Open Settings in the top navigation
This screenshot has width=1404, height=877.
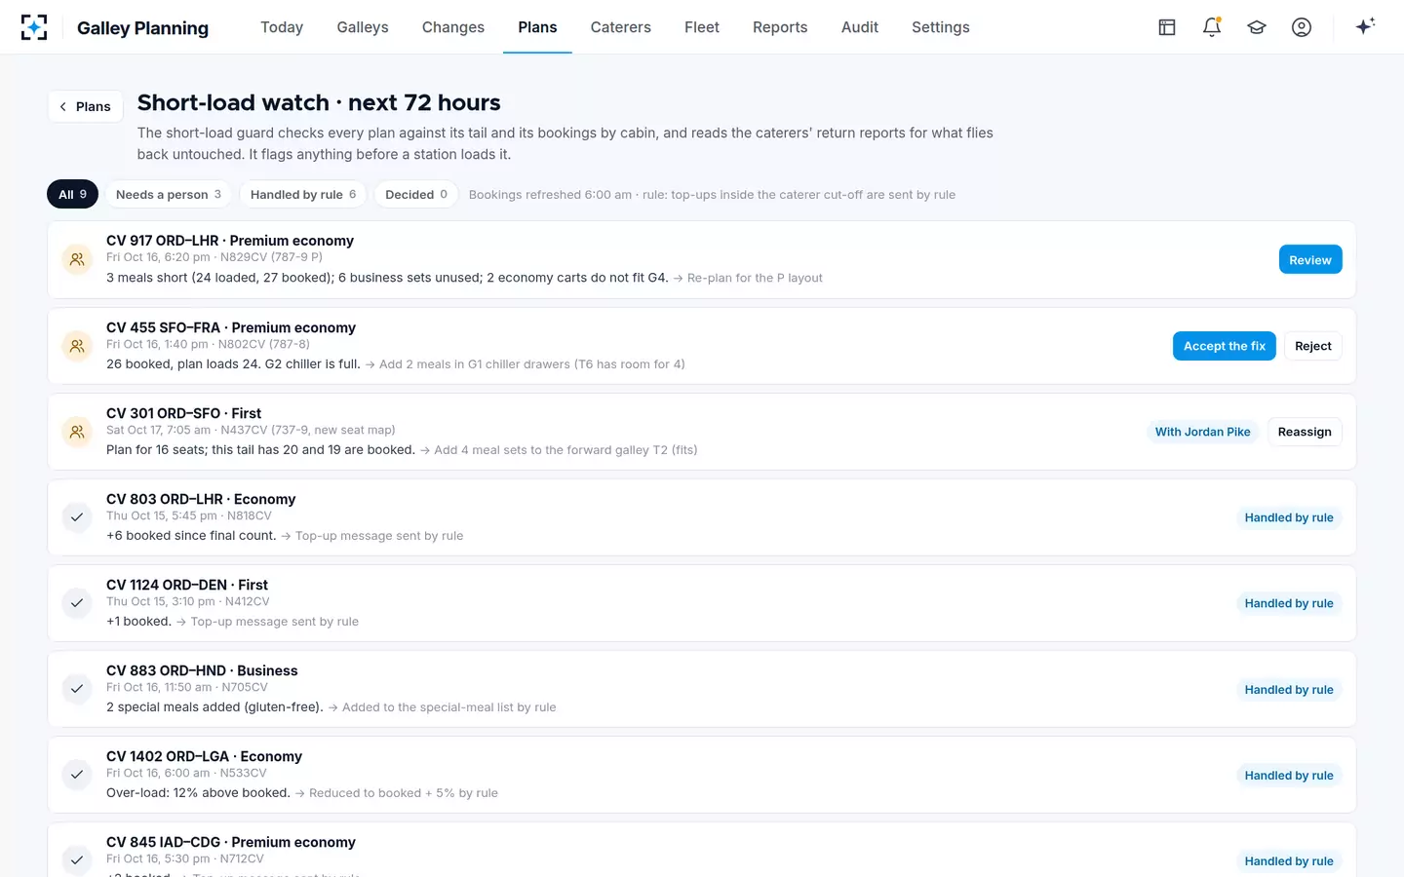pos(941,27)
